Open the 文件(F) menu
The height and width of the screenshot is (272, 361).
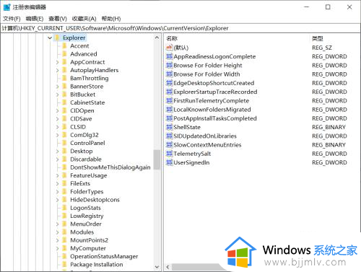click(12, 19)
